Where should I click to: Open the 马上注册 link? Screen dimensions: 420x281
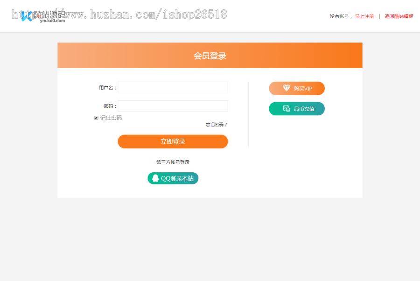(x=364, y=16)
